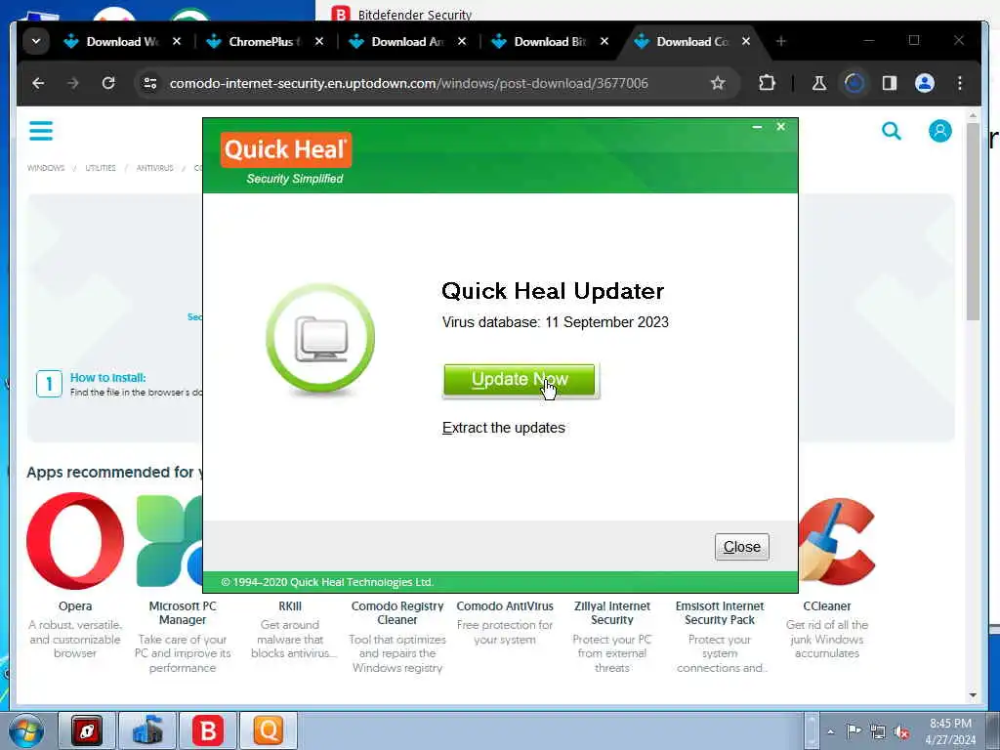
Task: Reload the current page
Action: coord(108,83)
